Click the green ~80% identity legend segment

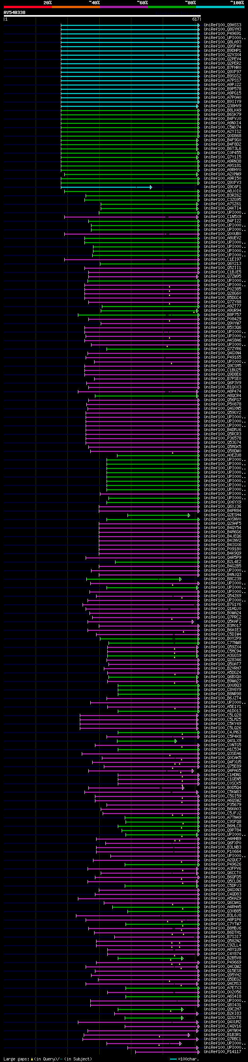tap(172, 7)
